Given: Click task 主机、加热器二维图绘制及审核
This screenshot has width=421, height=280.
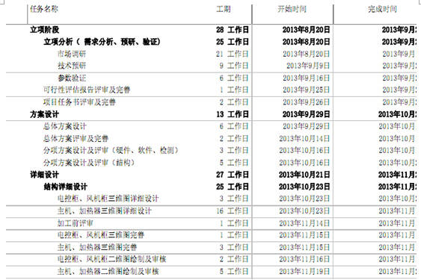Looking at the screenshot, I should [x=108, y=272].
